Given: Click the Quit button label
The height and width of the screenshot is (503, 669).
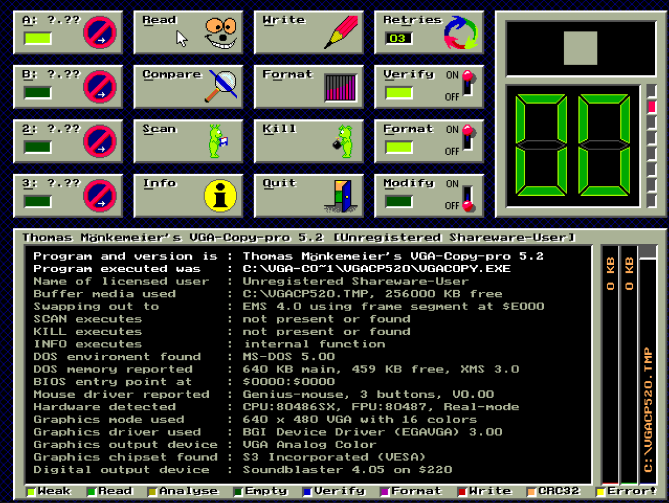Looking at the screenshot, I should 280,183.
